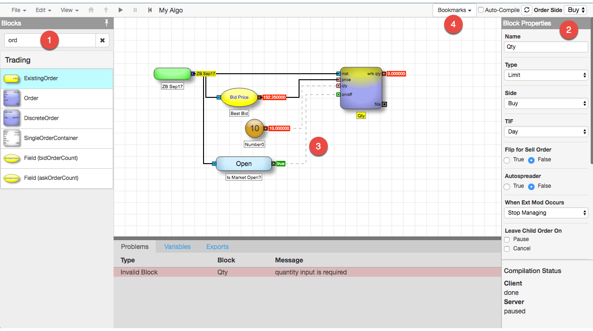Toggle the Auto-Compile checkbox

(x=481, y=10)
